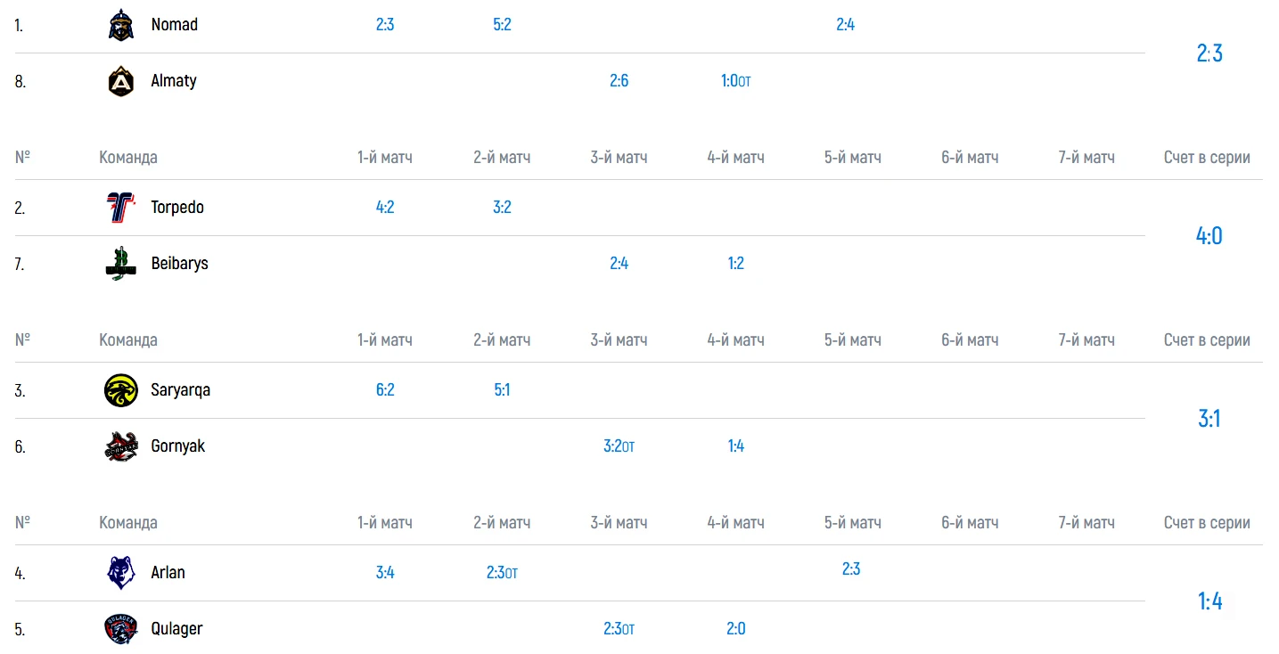
Task: Click the 4:0 Torpedo–Beibarys series score
Action: [1209, 236]
